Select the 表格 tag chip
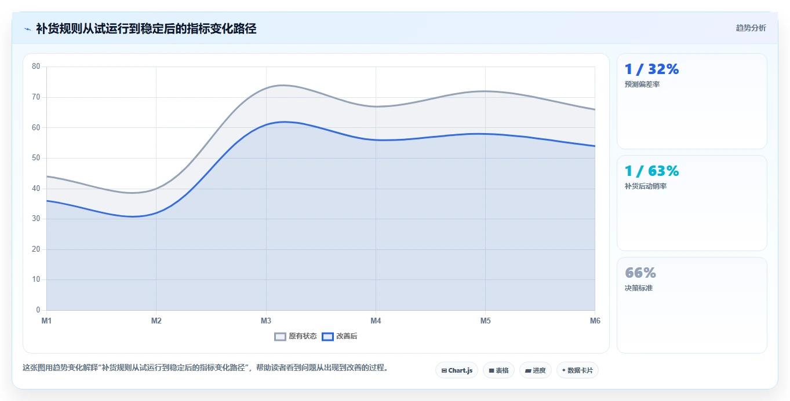The width and height of the screenshot is (790, 401). pyautogui.click(x=498, y=370)
